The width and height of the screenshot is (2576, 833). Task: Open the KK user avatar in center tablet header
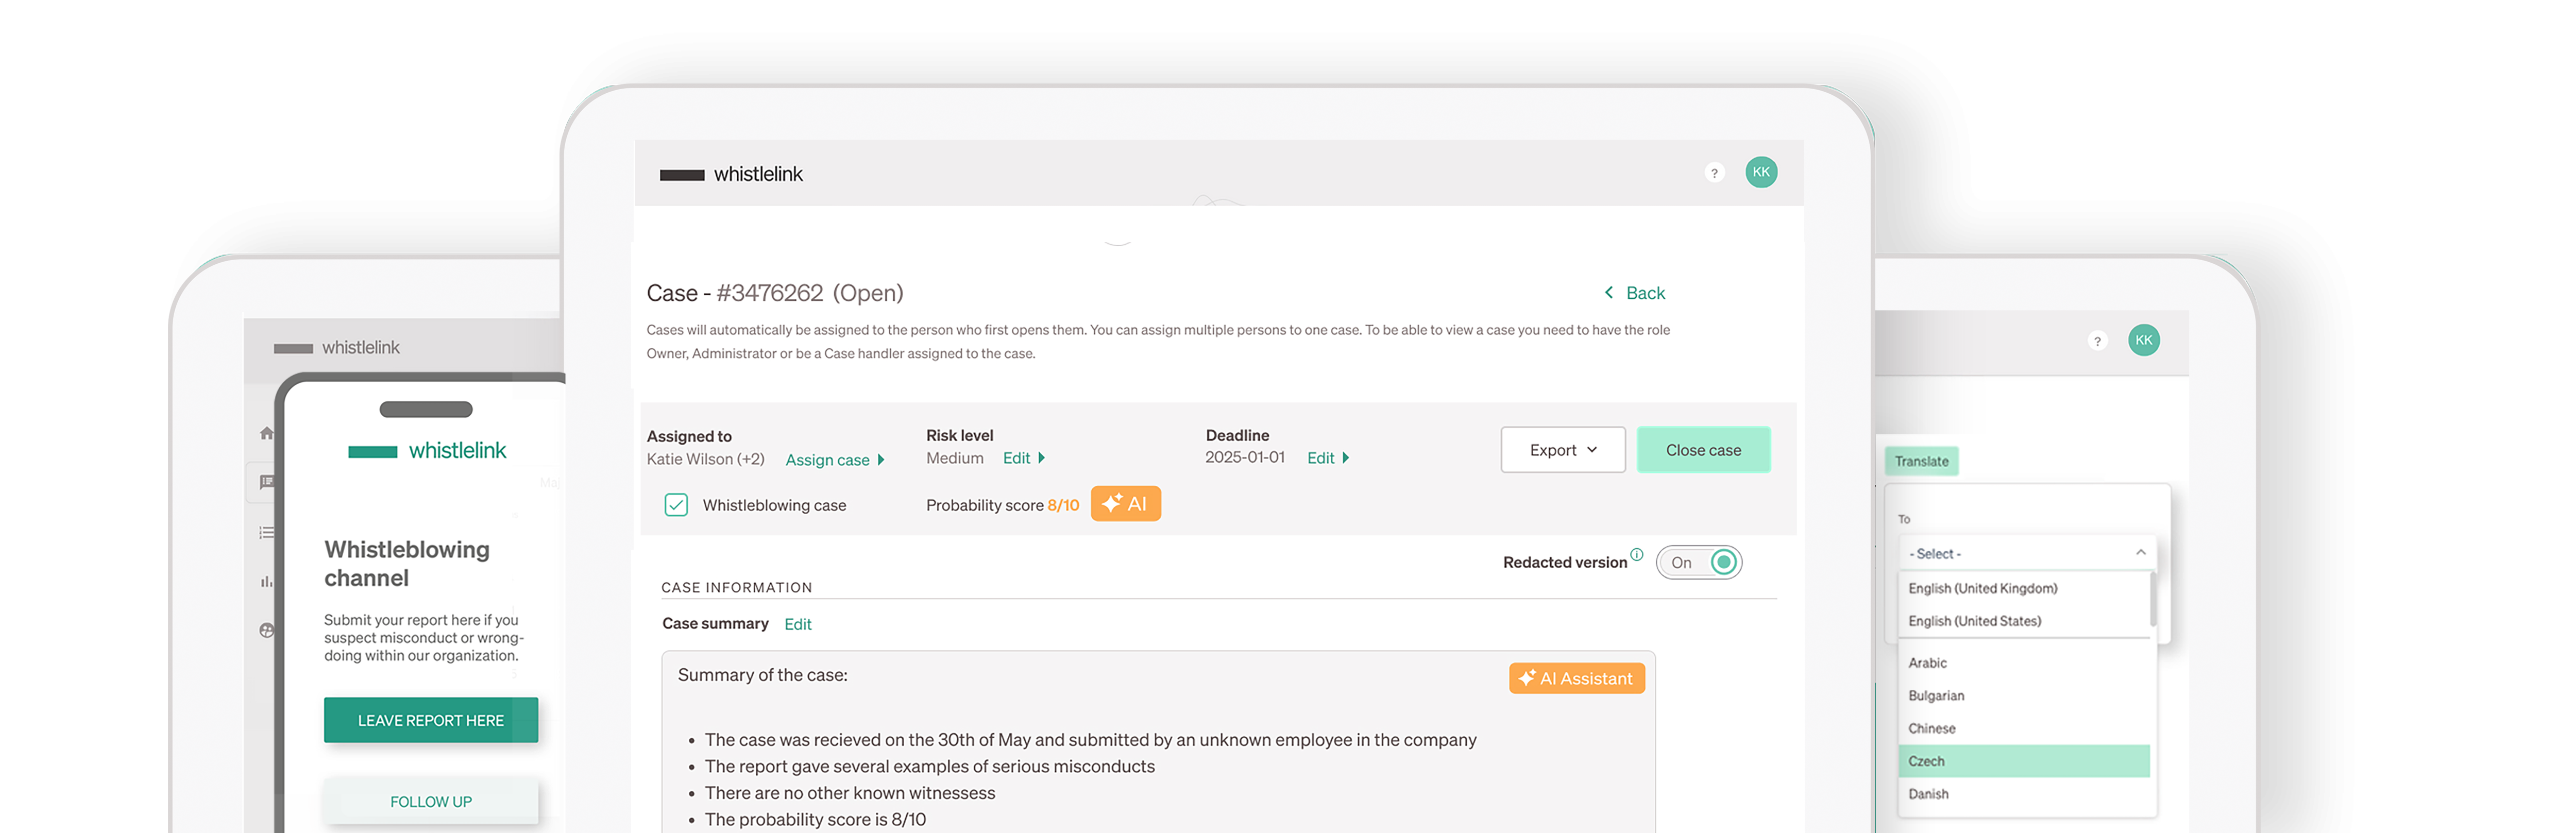1761,172
